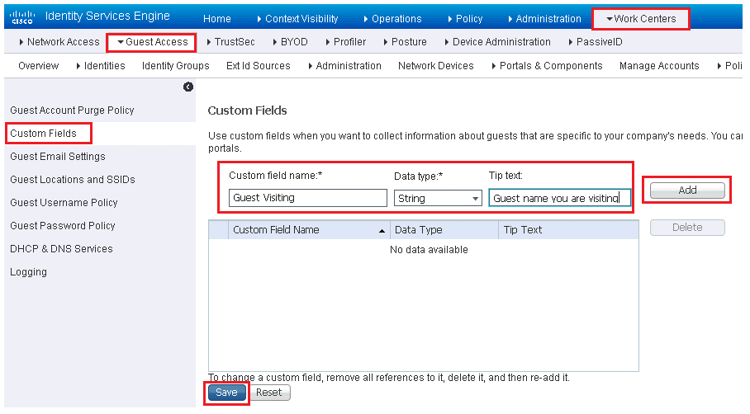
Task: Collapse the left sidebar with the arrow icon
Action: pos(188,87)
